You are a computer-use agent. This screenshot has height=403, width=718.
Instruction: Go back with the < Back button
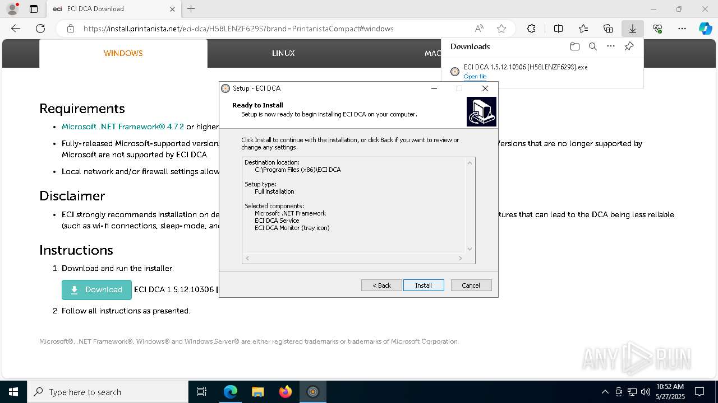(x=381, y=285)
